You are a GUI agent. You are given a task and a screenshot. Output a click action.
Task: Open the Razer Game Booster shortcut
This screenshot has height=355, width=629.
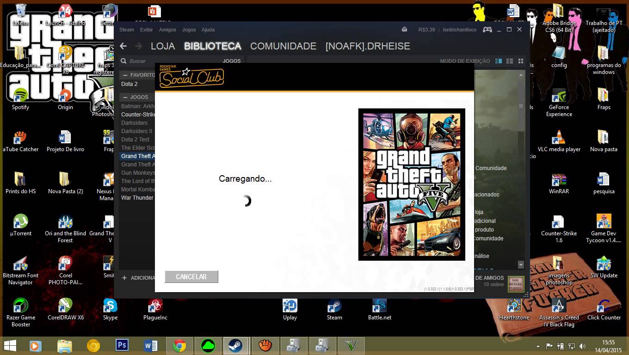(x=20, y=313)
